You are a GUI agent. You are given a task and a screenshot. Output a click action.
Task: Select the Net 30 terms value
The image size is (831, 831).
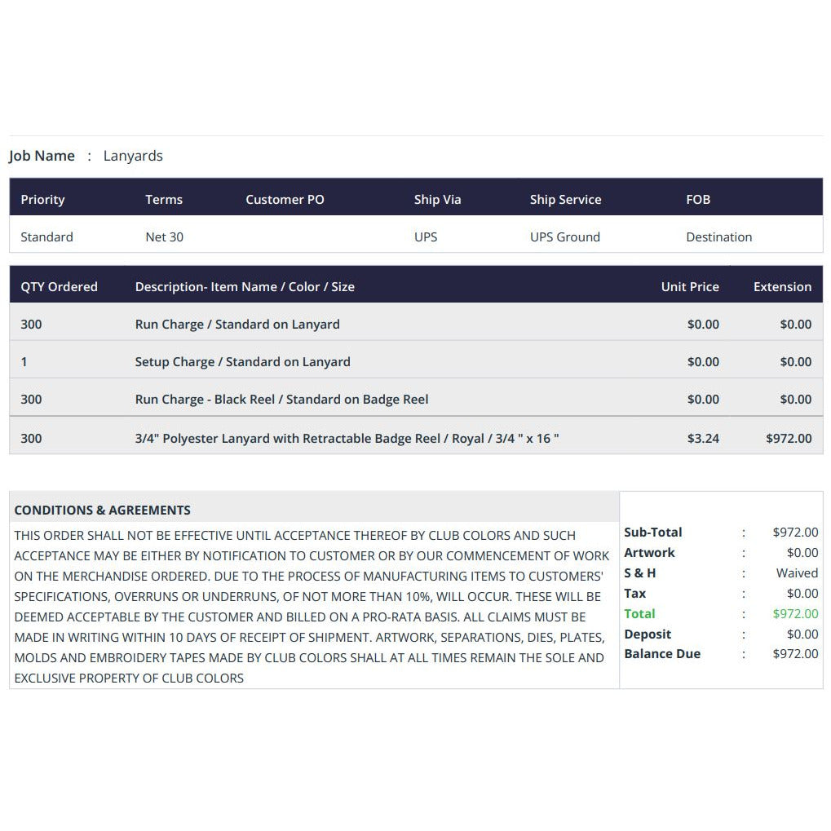(164, 236)
